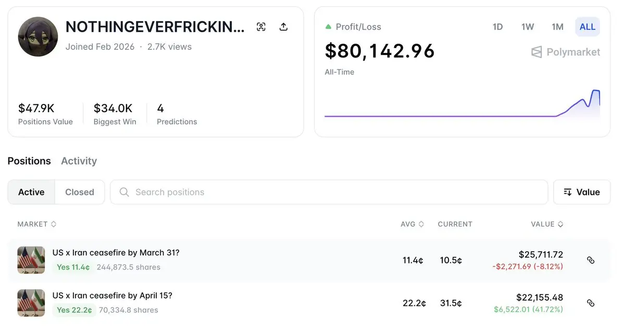Copy link for April 15 ceasefire position
625x335 pixels.
pos(591,303)
